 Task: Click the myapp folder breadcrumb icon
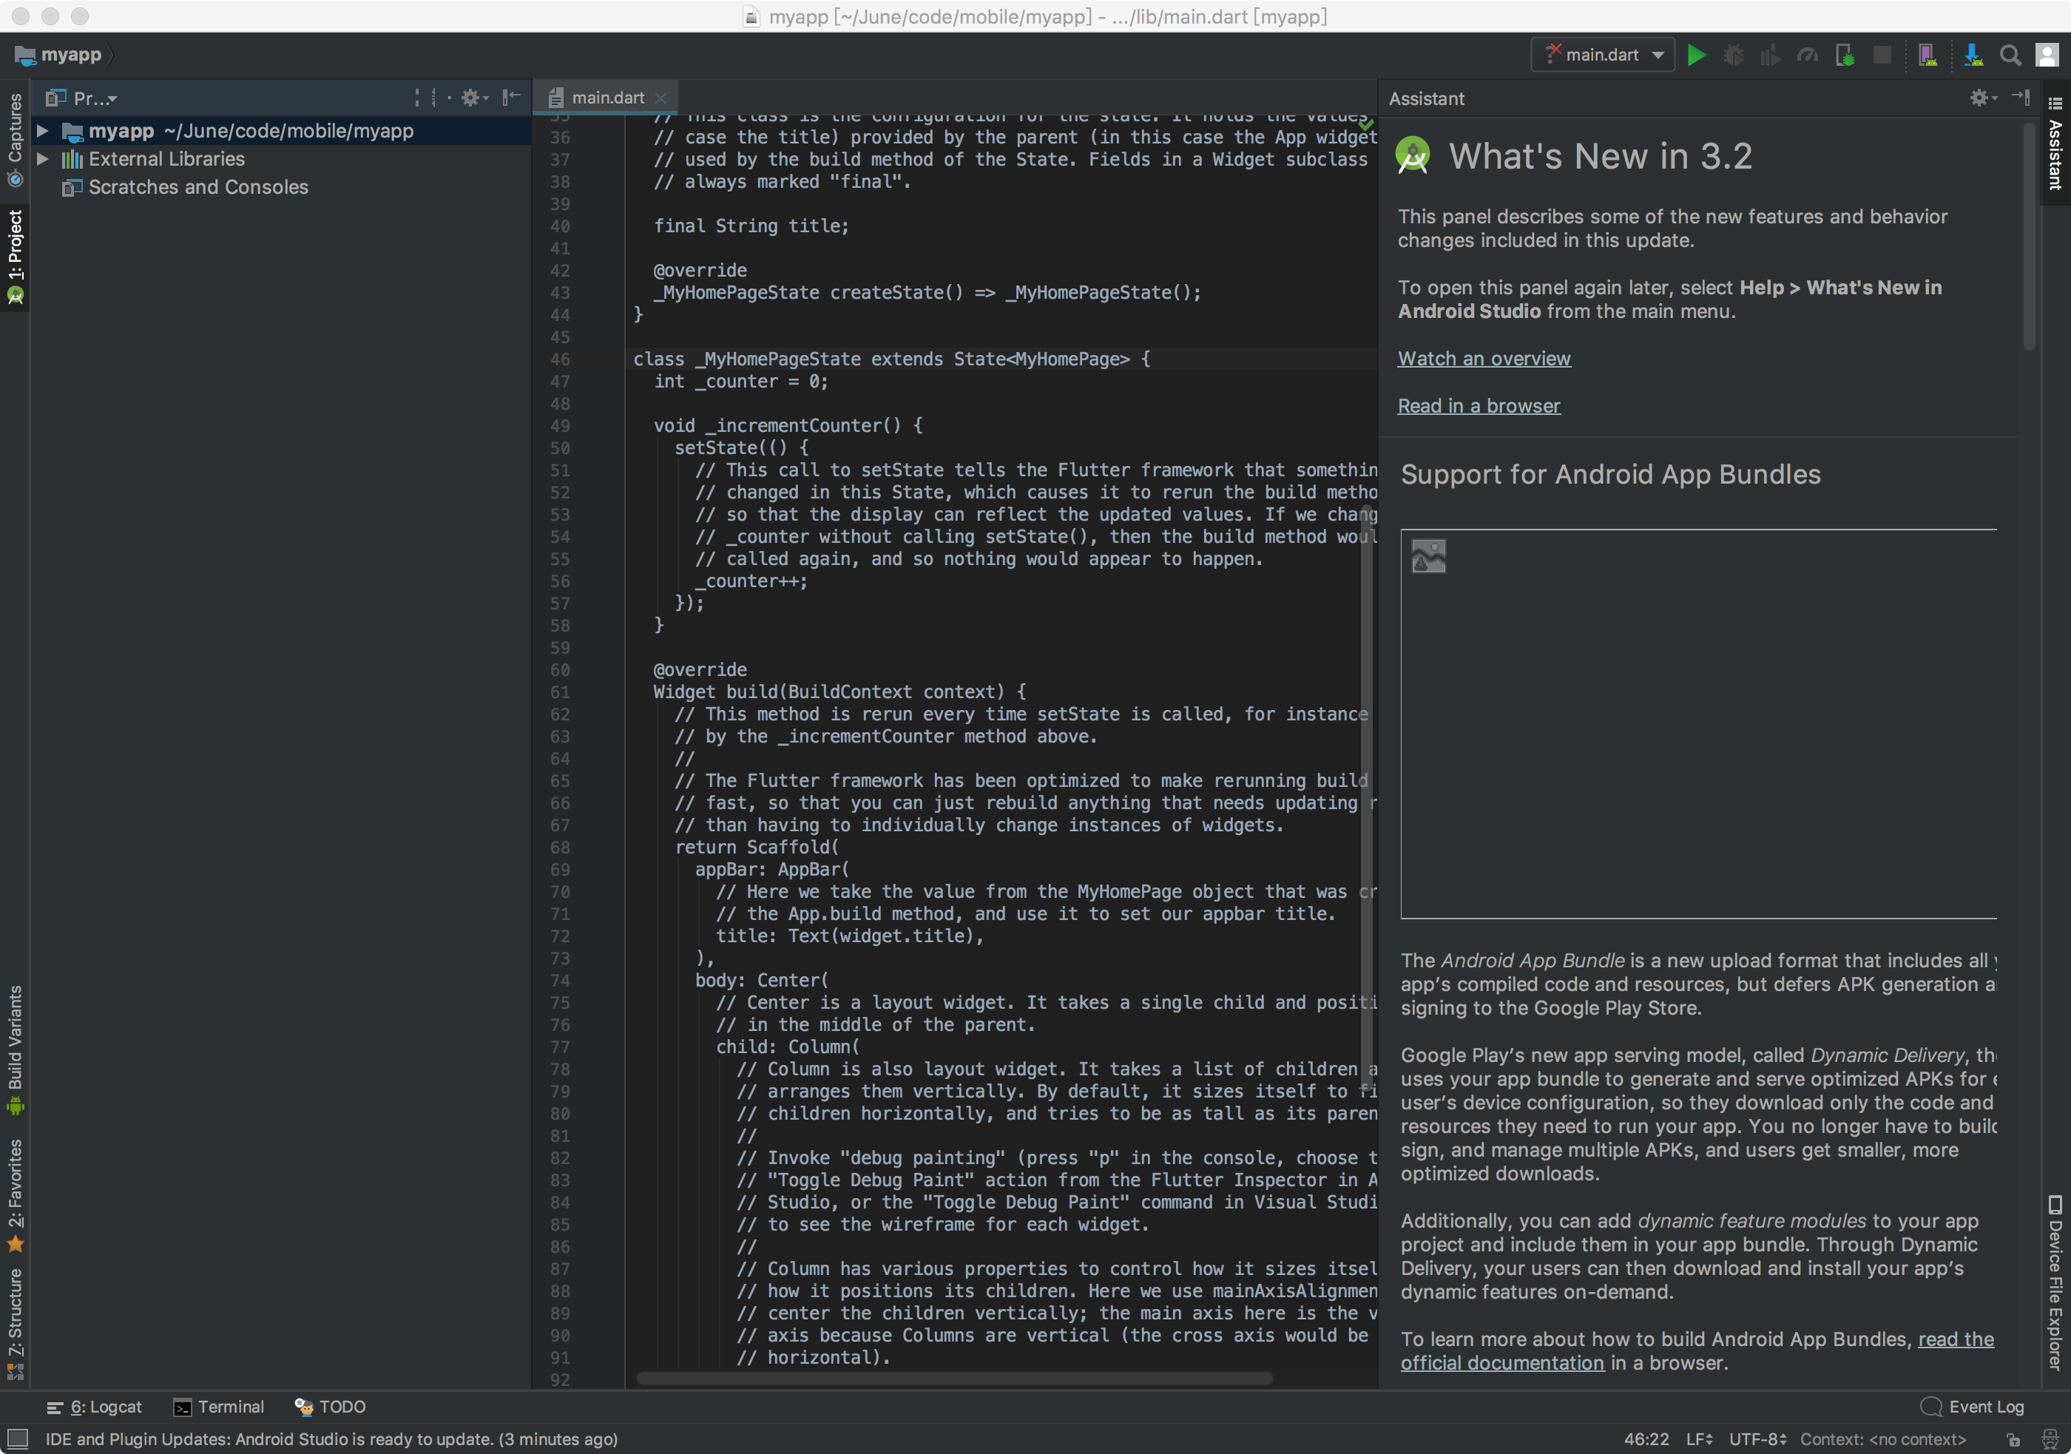tap(25, 55)
